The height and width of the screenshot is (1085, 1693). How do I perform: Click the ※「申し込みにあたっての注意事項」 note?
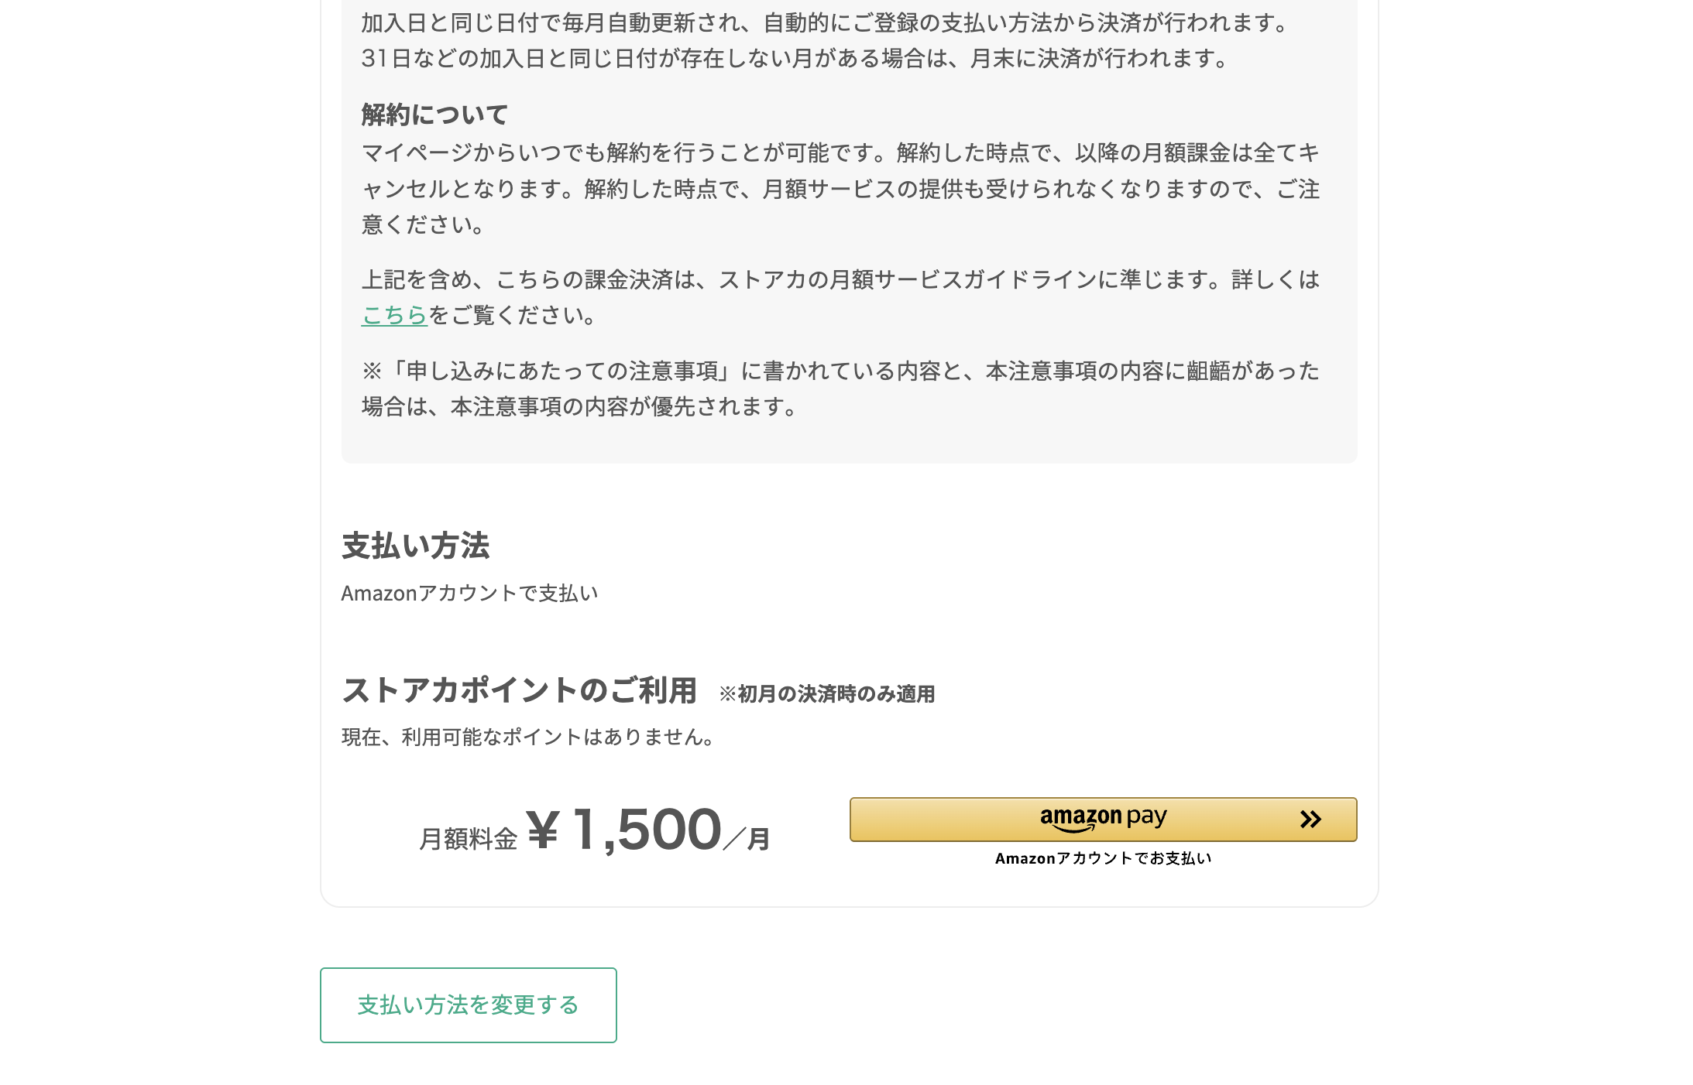pyautogui.click(x=840, y=388)
